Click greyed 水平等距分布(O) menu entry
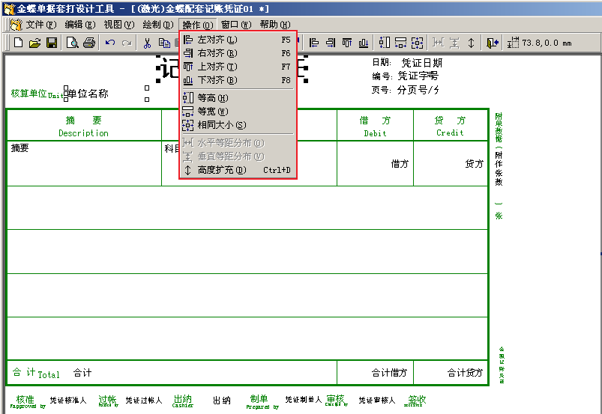The width and height of the screenshot is (602, 414). pyautogui.click(x=238, y=143)
